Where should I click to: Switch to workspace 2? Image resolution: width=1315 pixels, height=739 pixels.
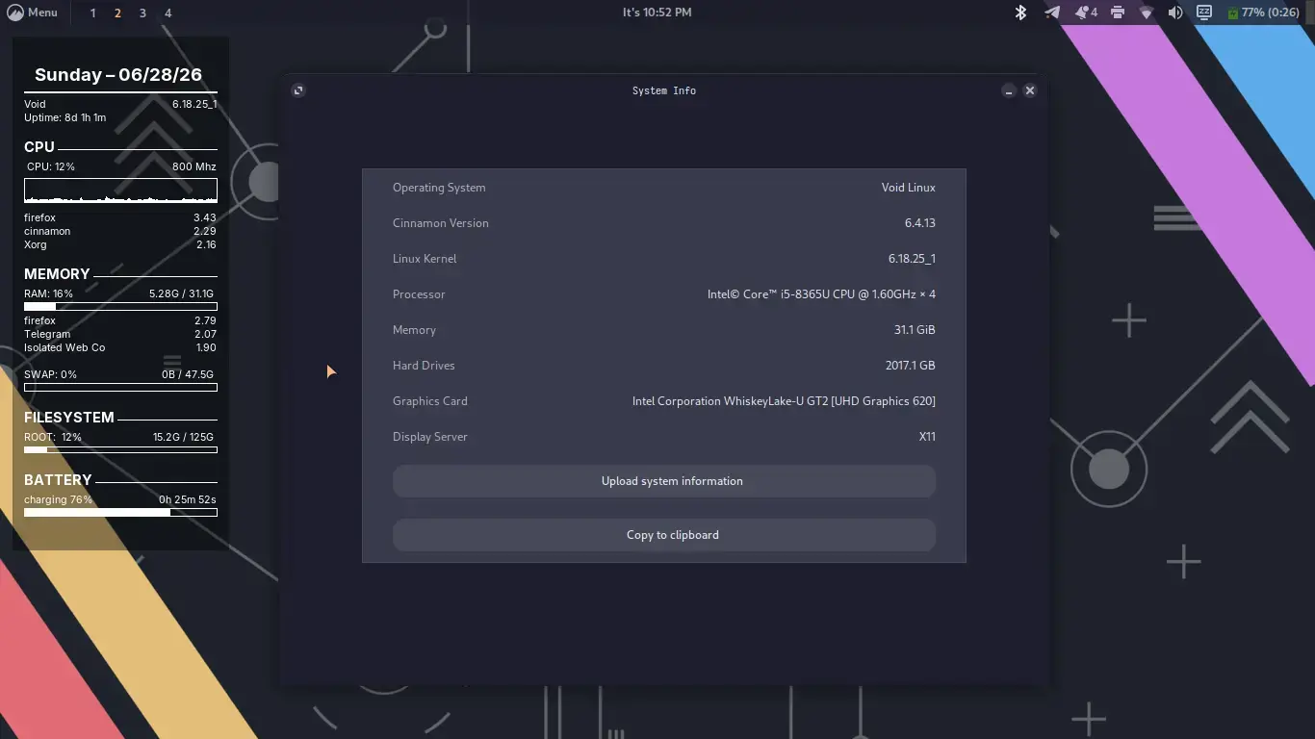pyautogui.click(x=117, y=13)
